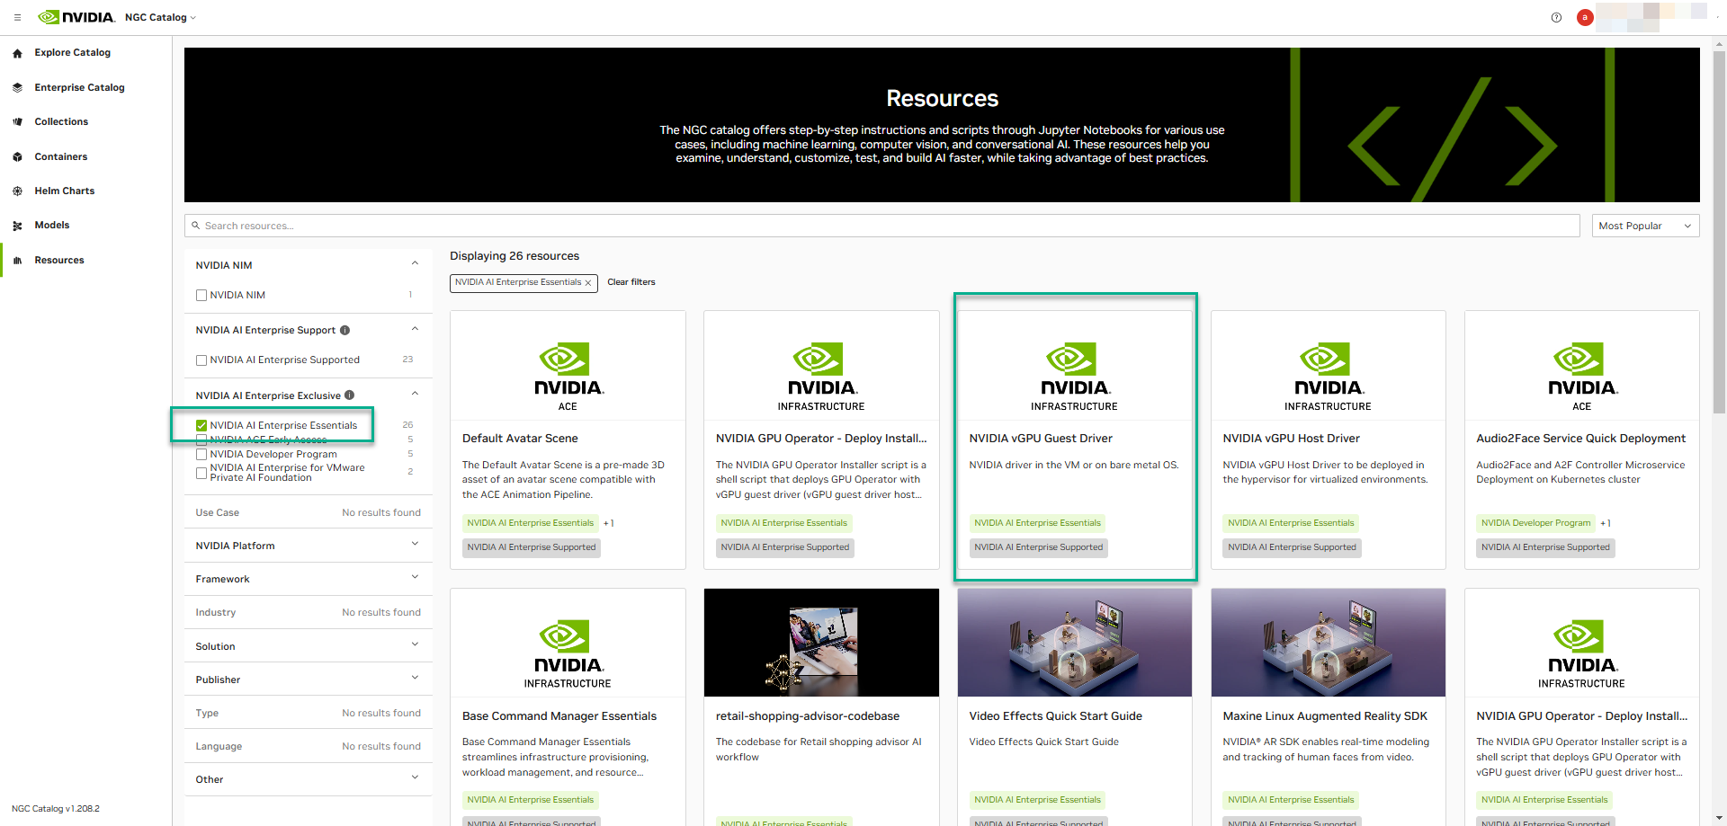The height and width of the screenshot is (826, 1727).
Task: Tick NVIDIA AI Enterprise for VMware checkbox
Action: point(201,473)
